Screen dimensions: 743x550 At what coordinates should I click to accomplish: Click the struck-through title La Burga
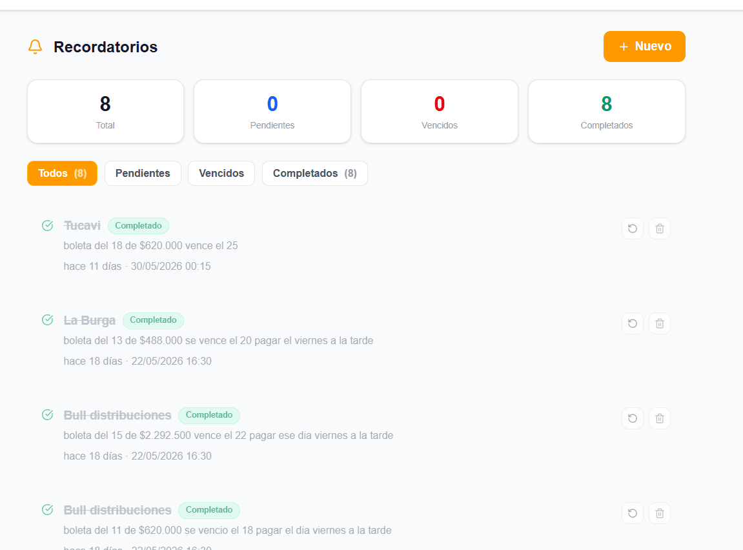point(90,321)
